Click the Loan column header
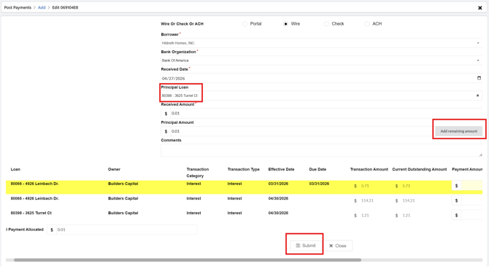The height and width of the screenshot is (266, 489). pos(15,170)
